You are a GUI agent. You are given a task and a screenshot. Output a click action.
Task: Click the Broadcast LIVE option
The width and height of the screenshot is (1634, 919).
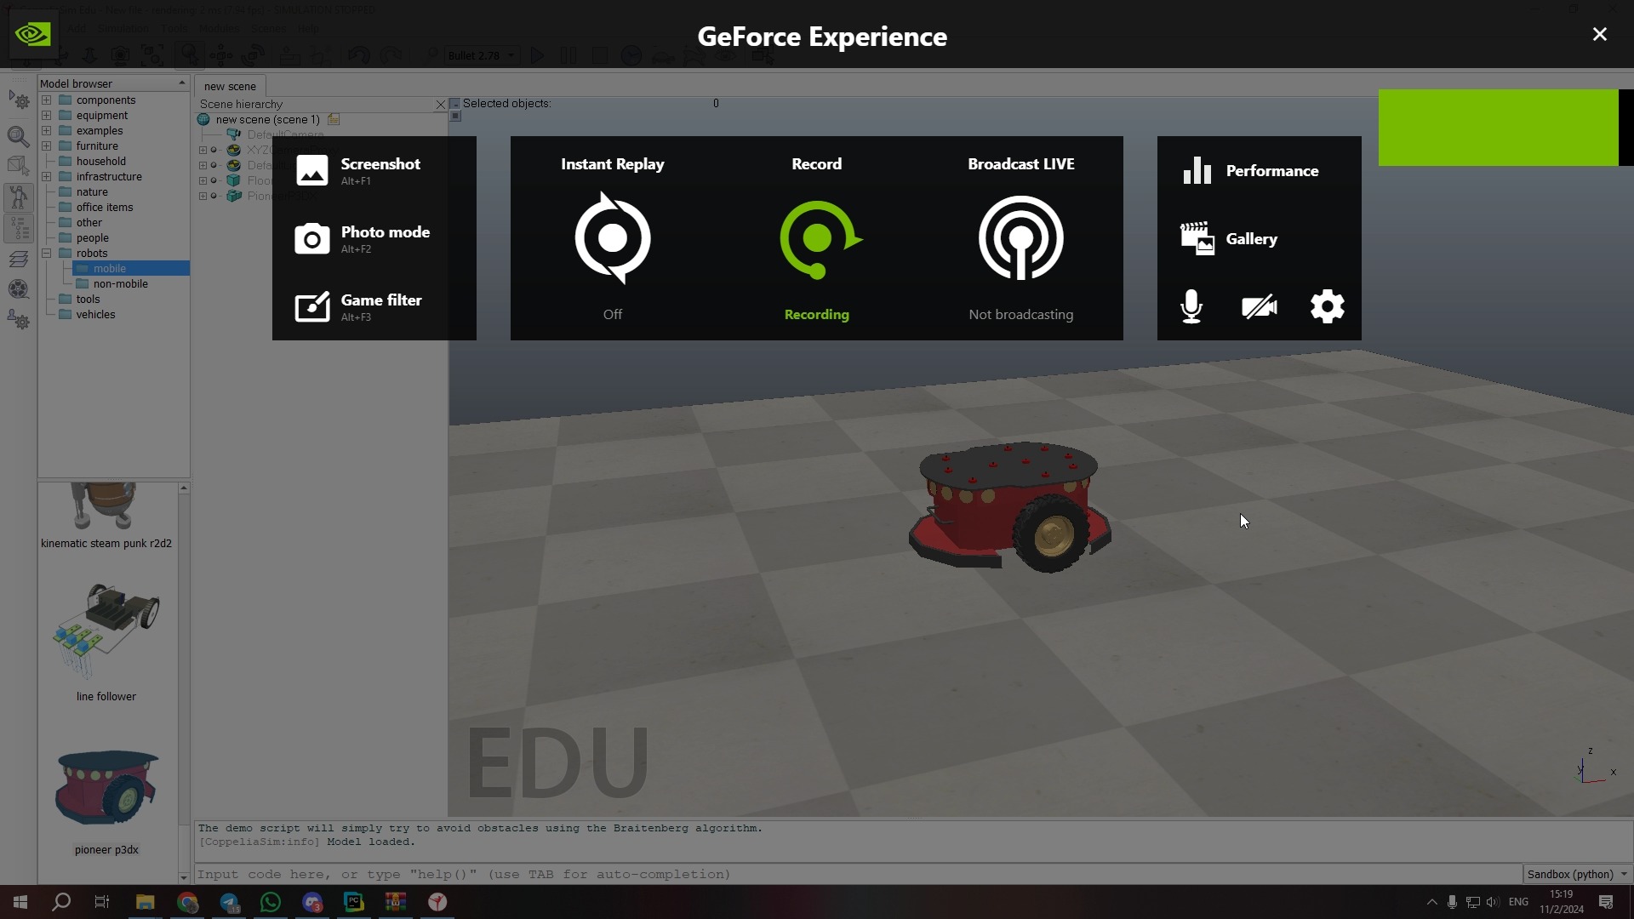pyautogui.click(x=1021, y=238)
